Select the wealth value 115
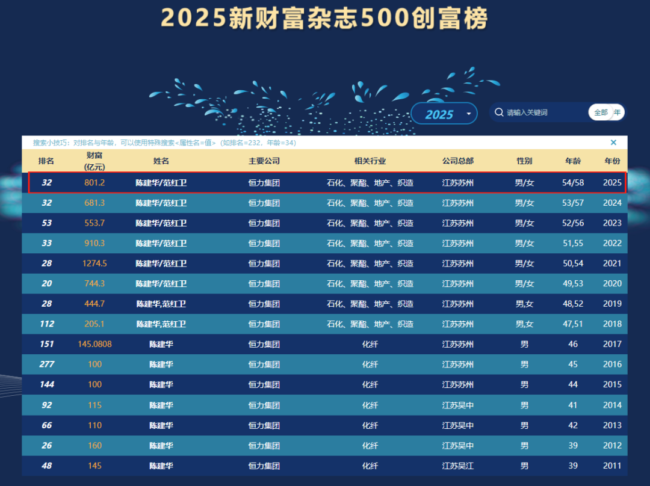This screenshot has width=650, height=486. pyautogui.click(x=94, y=405)
